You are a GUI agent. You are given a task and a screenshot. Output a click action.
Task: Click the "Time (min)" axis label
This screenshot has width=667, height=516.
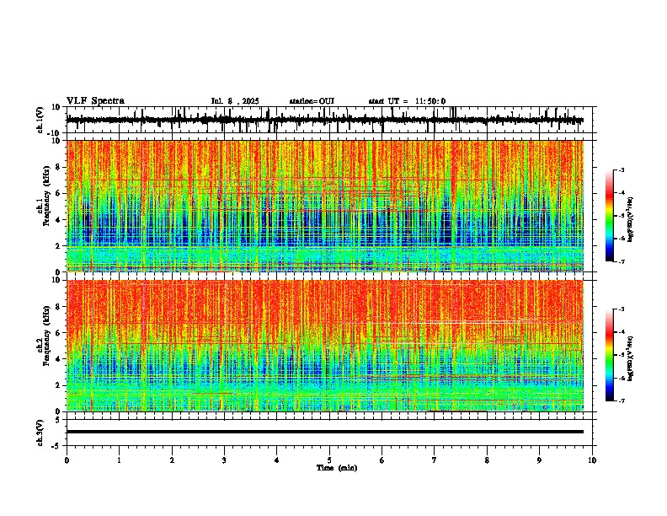337,468
